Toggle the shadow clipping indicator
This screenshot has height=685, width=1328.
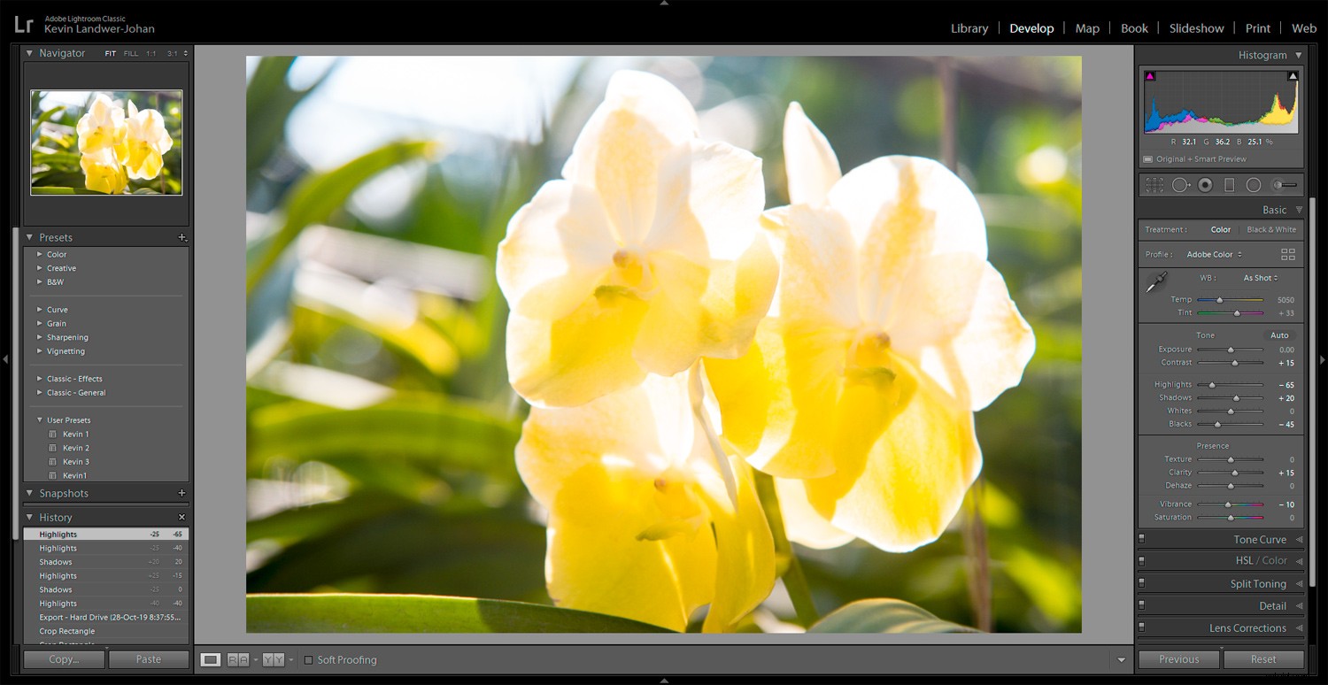coord(1150,76)
